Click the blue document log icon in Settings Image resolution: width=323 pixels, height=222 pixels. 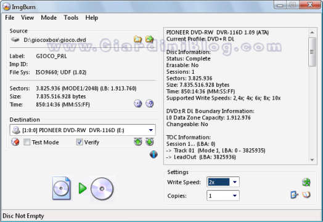[294, 195]
